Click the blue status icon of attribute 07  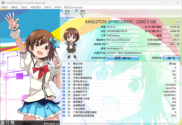[x=64, y=88]
